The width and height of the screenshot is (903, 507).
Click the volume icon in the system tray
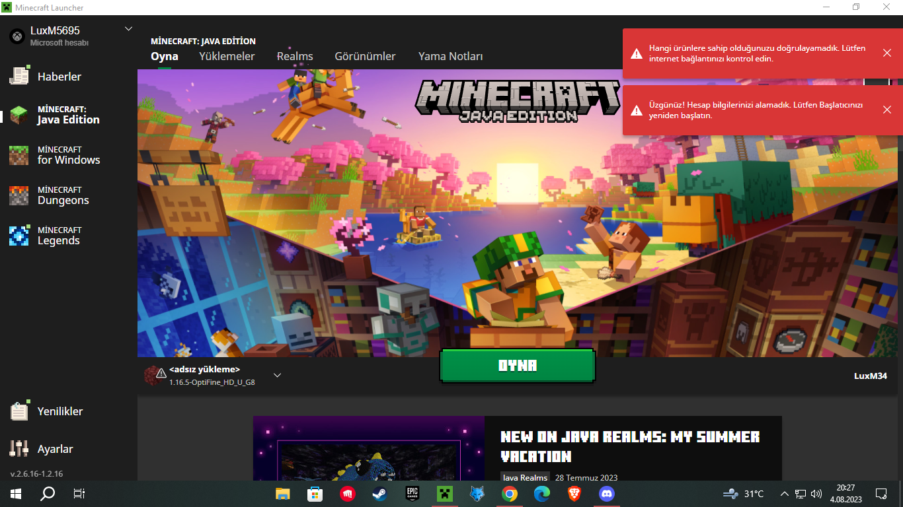pyautogui.click(x=816, y=493)
